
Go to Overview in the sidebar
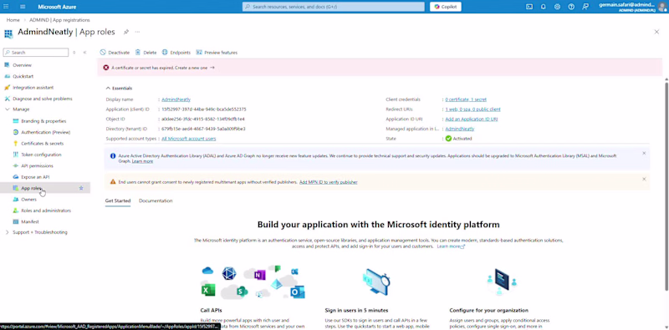22,65
